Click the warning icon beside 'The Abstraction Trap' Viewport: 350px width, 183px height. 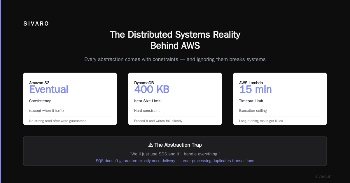(x=151, y=145)
